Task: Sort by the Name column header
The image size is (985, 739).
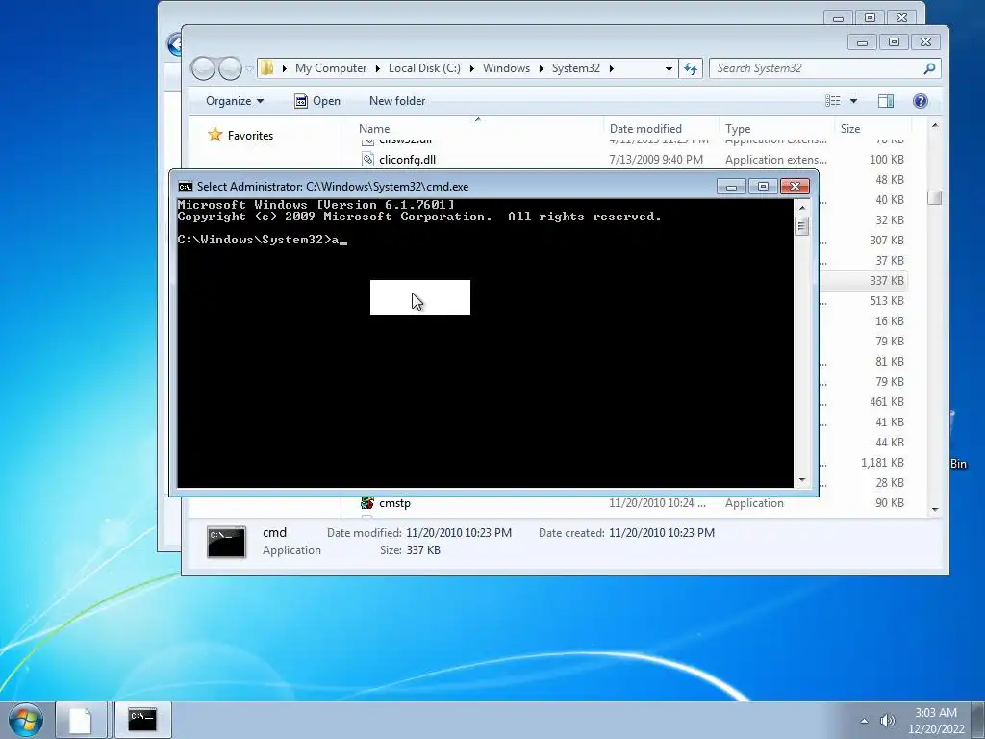Action: 374,129
